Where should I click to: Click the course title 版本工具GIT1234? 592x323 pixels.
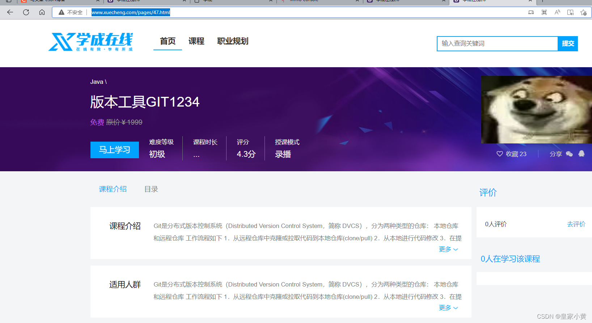(145, 102)
